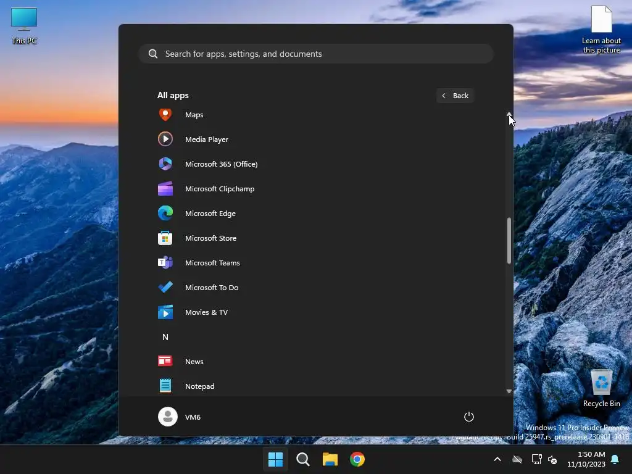Show hidden tray icons chevron

(497, 459)
